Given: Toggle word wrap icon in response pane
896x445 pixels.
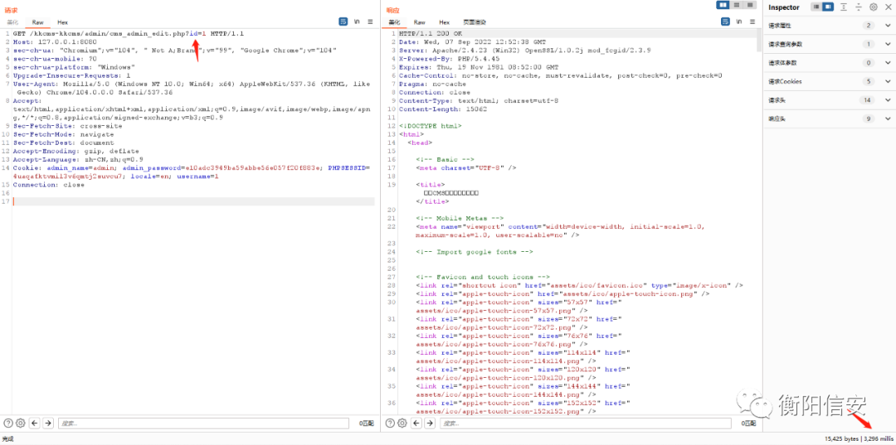Looking at the screenshot, I should (x=725, y=22).
